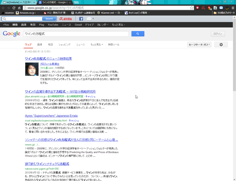Close the kz(livetune) browser tab

click(x=34, y=2)
